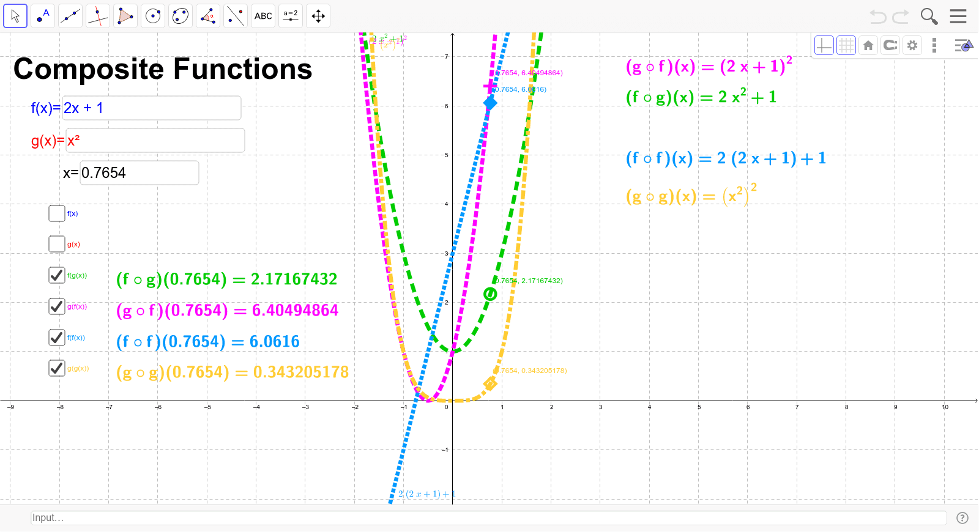Activate the Angle measurement tool

tap(208, 16)
